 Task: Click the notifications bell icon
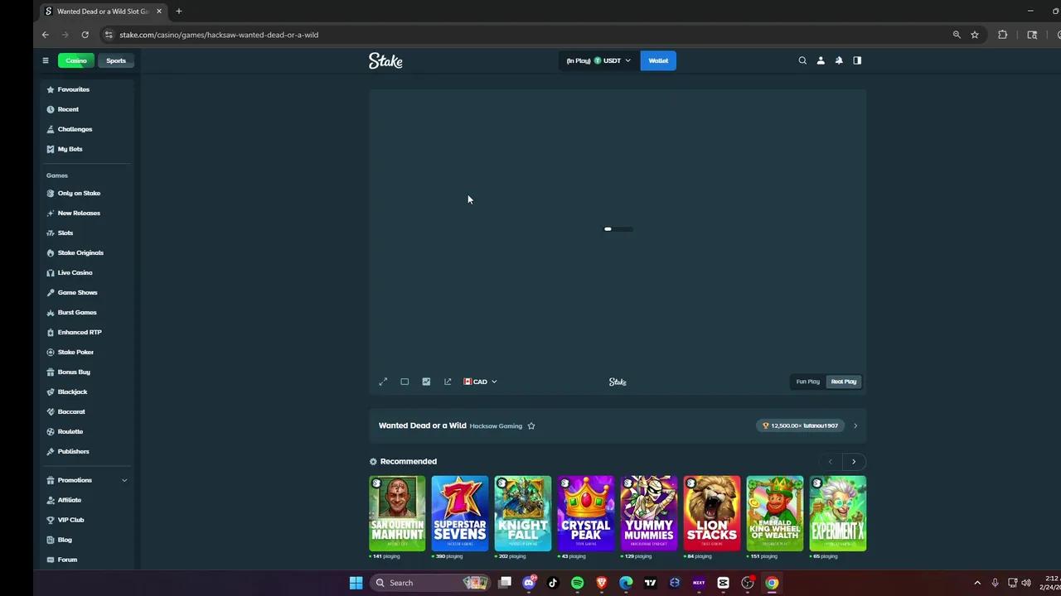tap(838, 60)
